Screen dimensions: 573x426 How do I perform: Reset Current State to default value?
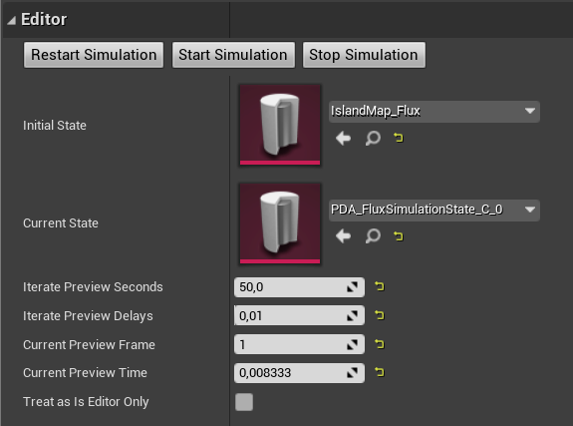pos(399,236)
